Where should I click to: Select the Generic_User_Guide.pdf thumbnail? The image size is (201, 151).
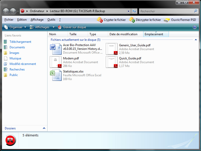click(112, 49)
